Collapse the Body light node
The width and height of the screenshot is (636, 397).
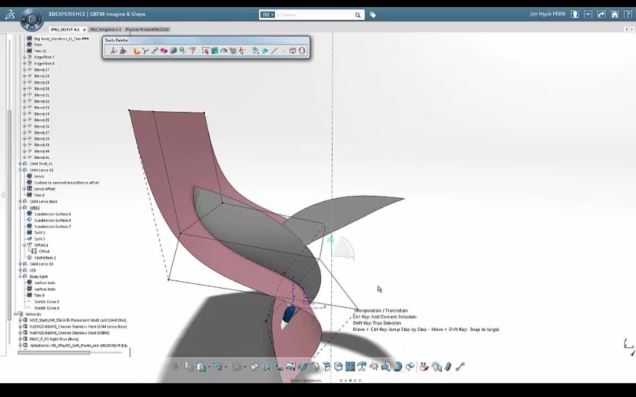click(x=21, y=277)
